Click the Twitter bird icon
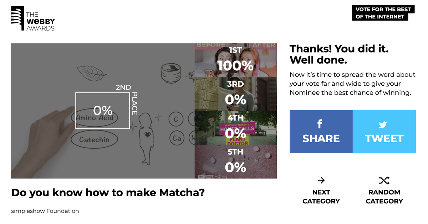428x224 pixels. (383, 124)
